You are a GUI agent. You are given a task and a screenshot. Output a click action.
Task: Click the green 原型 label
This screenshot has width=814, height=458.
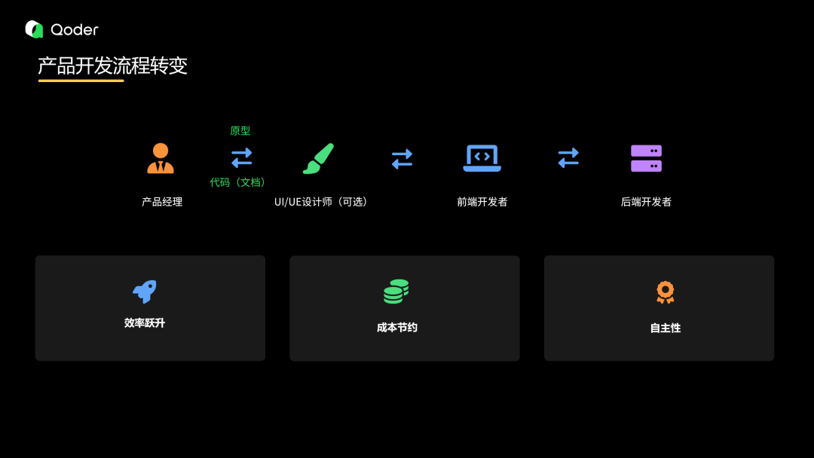click(x=240, y=130)
